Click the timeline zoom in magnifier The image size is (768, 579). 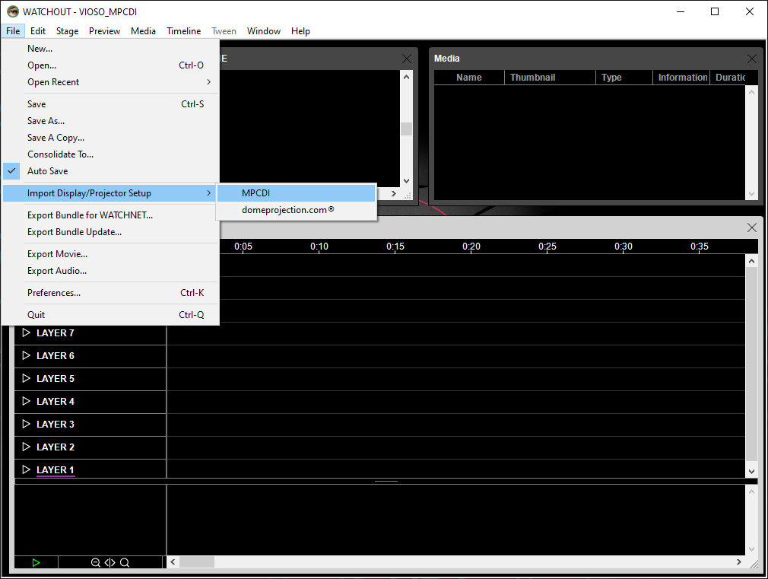click(x=125, y=563)
